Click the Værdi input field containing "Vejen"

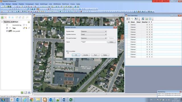point(94,42)
